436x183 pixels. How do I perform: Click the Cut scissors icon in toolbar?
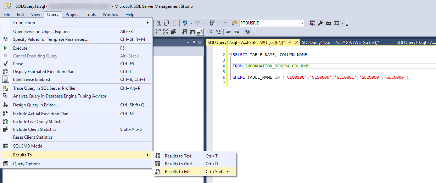(x=158, y=23)
